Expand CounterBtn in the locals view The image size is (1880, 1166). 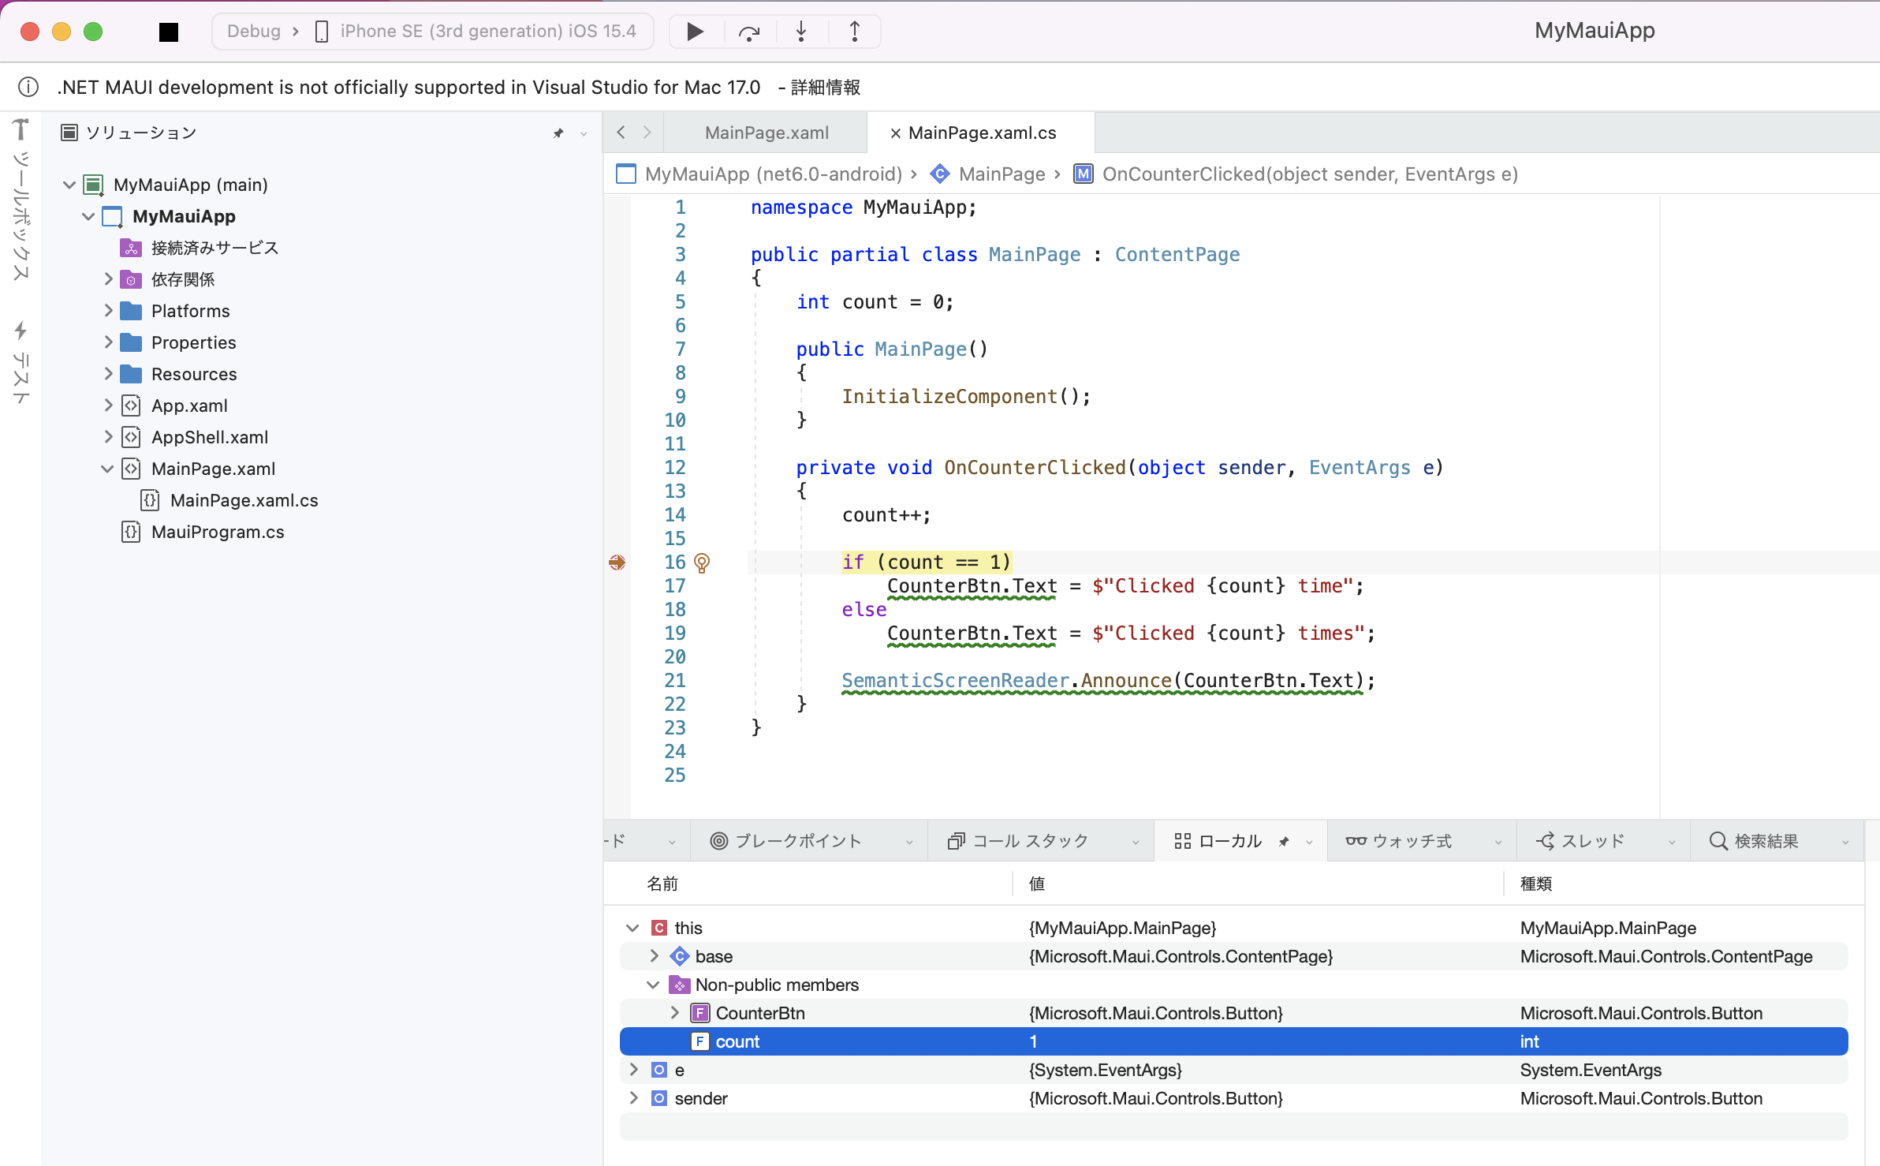[x=674, y=1013]
